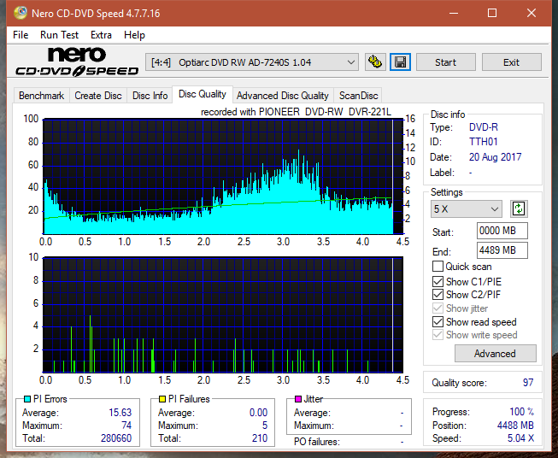Switch to the Benchmark tab

click(x=42, y=96)
